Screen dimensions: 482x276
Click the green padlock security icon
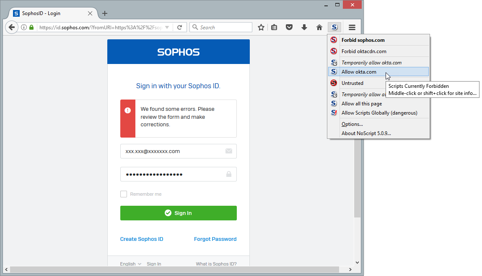(x=31, y=27)
